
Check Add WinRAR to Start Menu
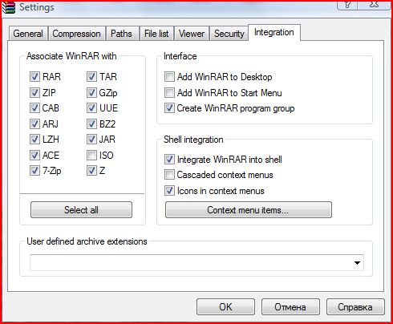[x=169, y=93]
